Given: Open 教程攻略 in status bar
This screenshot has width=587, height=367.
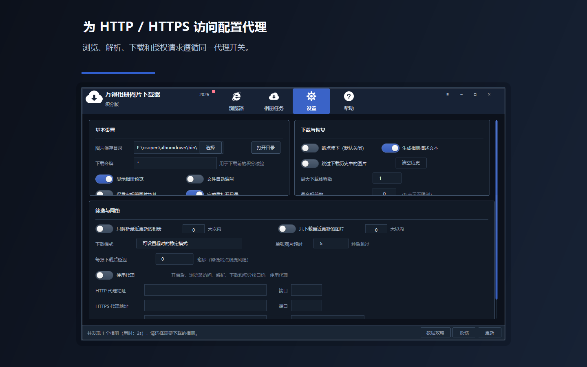Looking at the screenshot, I should (x=435, y=333).
